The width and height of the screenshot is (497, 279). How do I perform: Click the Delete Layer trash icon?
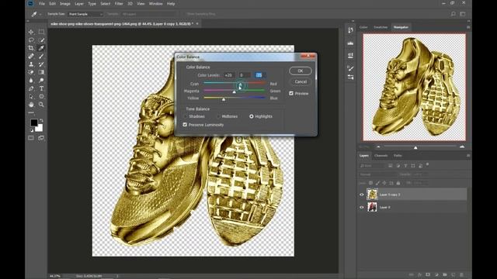[461, 274]
